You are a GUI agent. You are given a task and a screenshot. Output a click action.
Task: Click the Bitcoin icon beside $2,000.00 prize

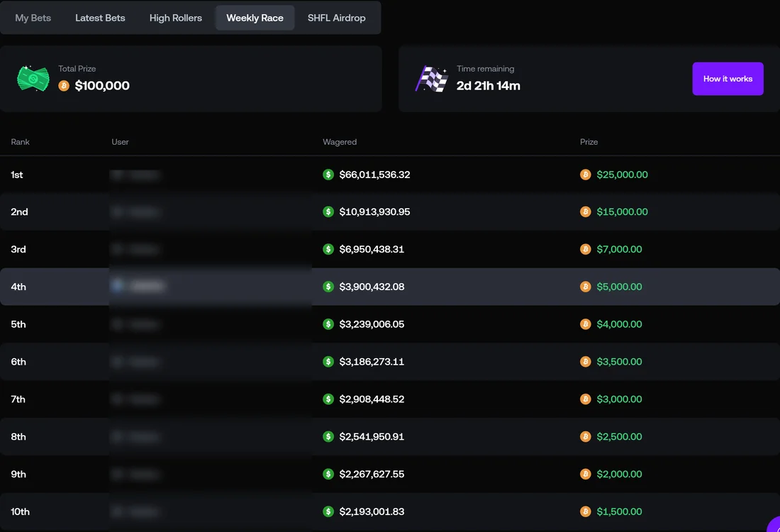tap(586, 475)
